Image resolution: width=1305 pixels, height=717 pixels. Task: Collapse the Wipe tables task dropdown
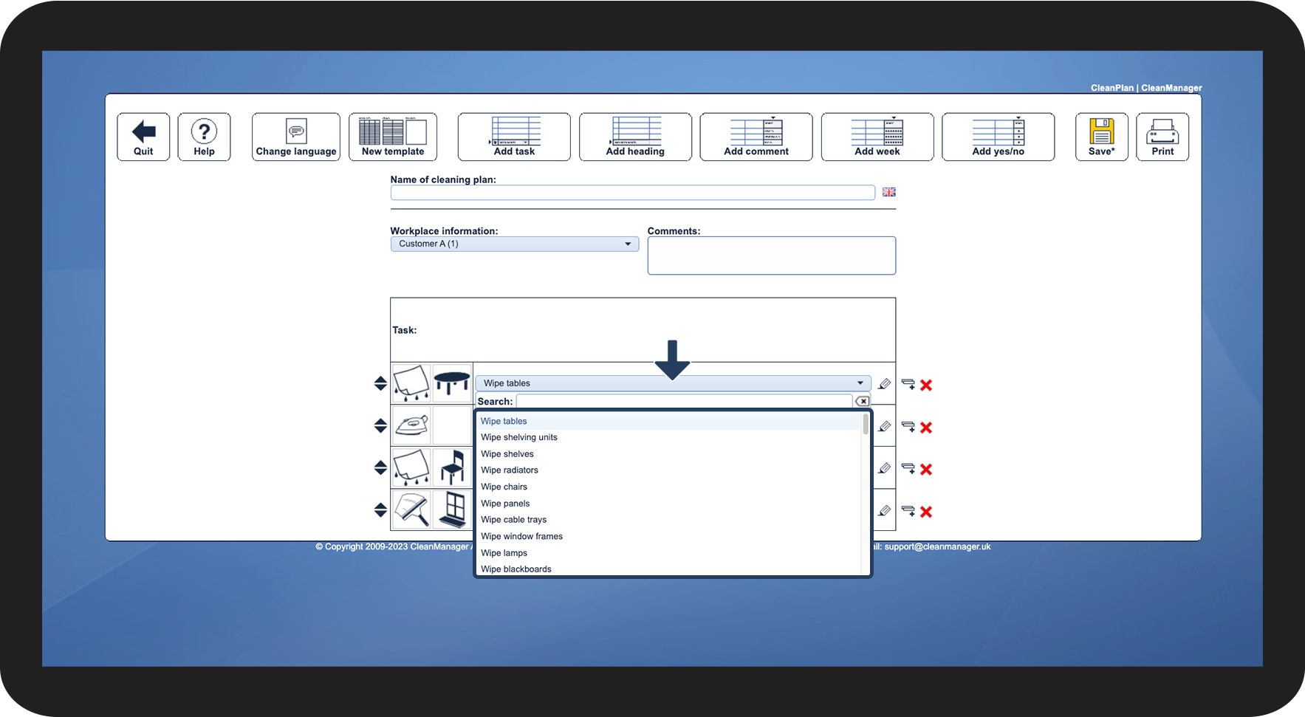click(x=674, y=383)
